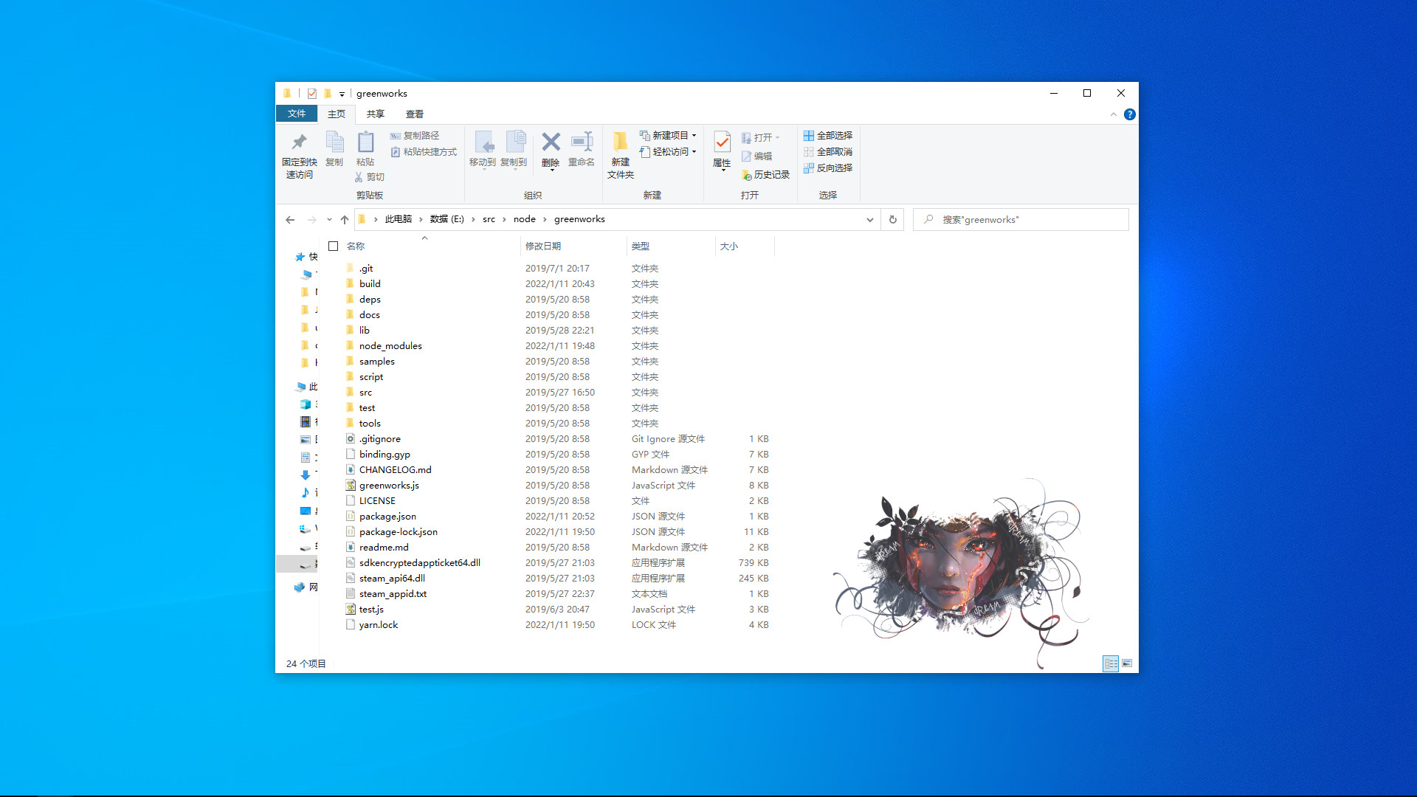Viewport: 1417px width, 797px height.
Task: Switch to large icons view at status bar
Action: 1127,663
